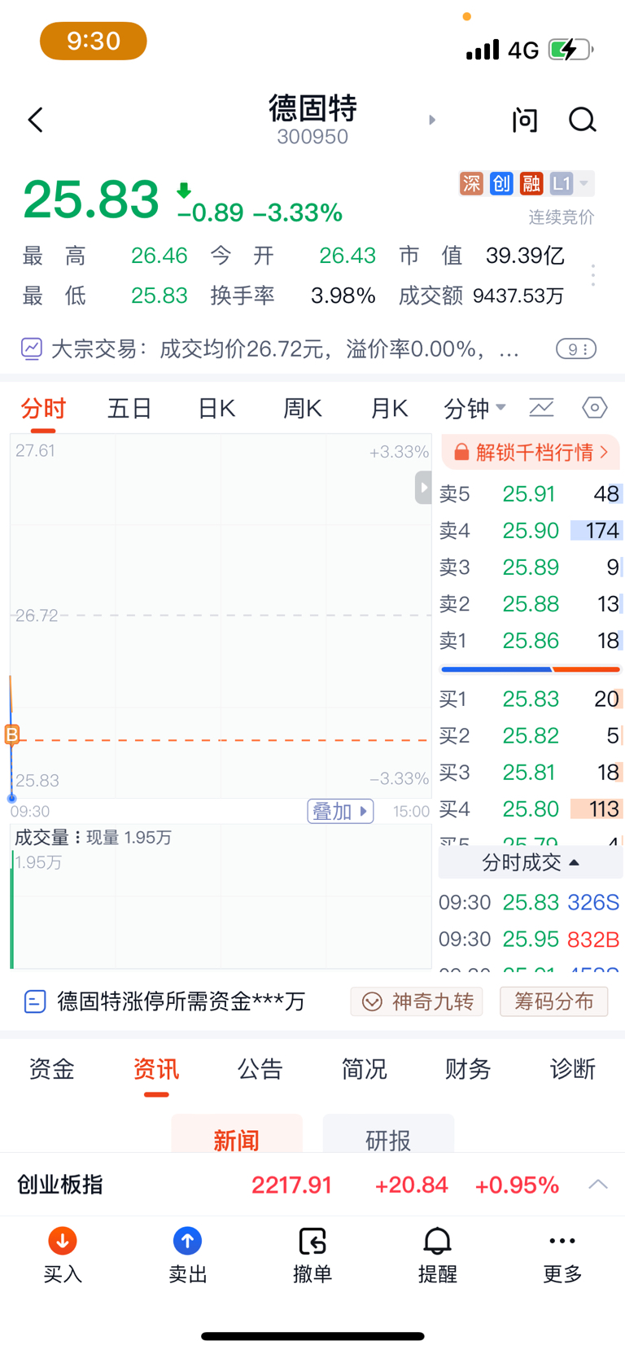Select the 五日 chart tab
625x1354 pixels.
pyautogui.click(x=130, y=408)
